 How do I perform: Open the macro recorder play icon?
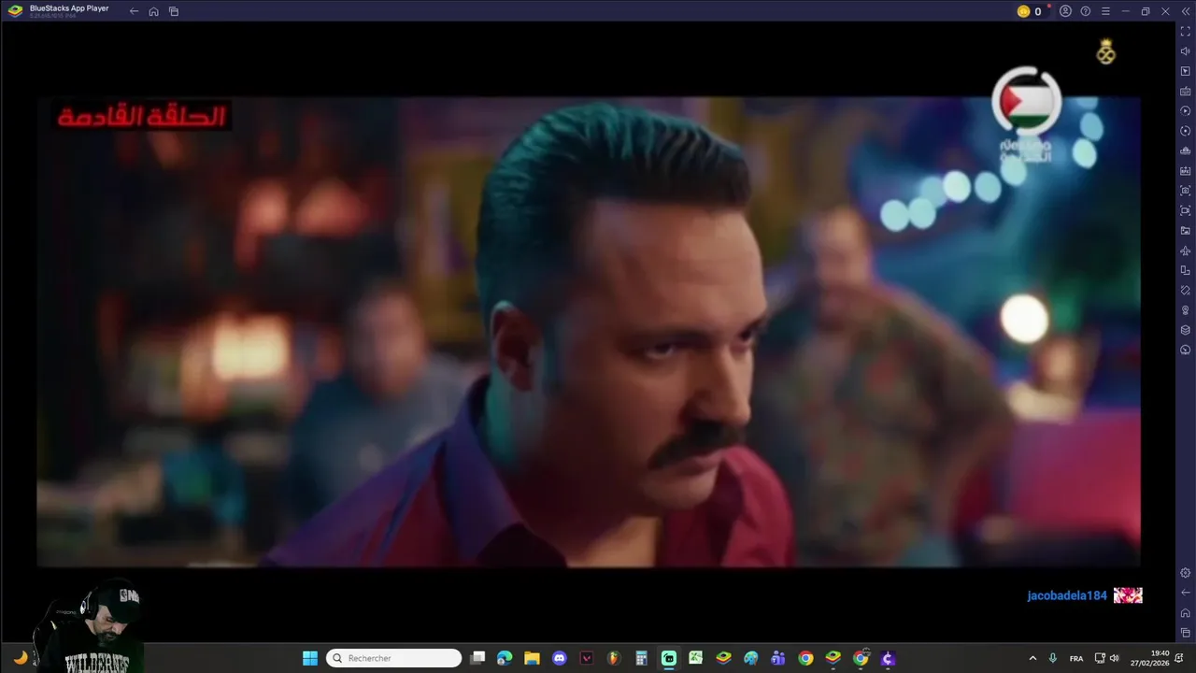coord(1185,111)
